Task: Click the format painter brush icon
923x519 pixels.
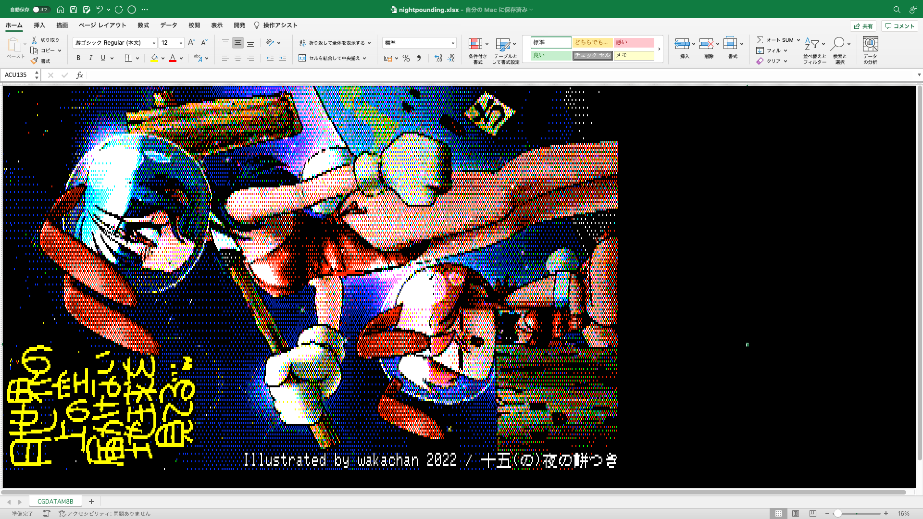Action: (x=34, y=61)
